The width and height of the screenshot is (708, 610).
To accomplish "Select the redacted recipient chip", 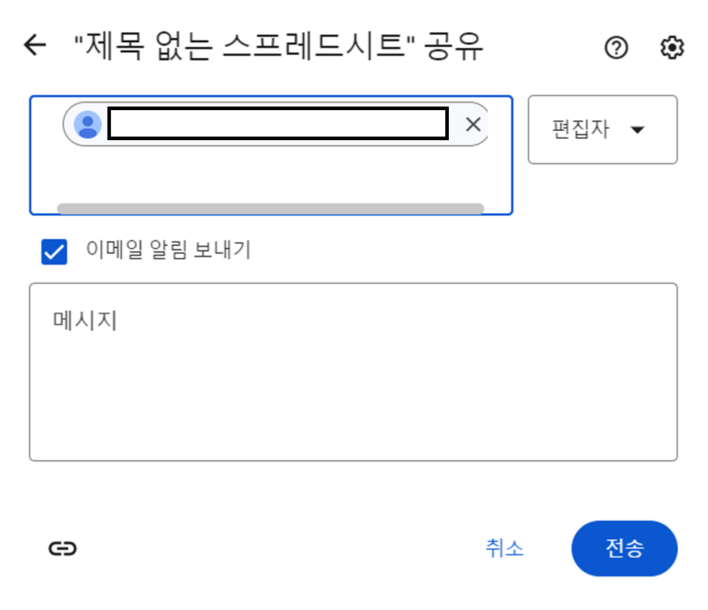I will click(x=276, y=124).
